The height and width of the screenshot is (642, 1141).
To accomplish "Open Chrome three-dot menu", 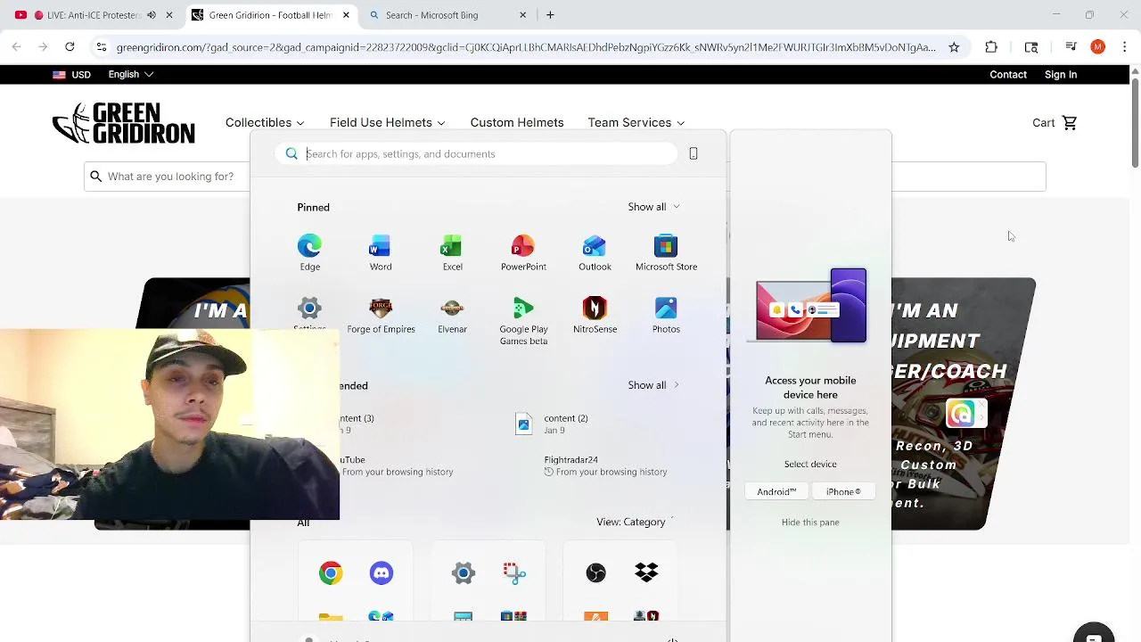I will (1124, 47).
